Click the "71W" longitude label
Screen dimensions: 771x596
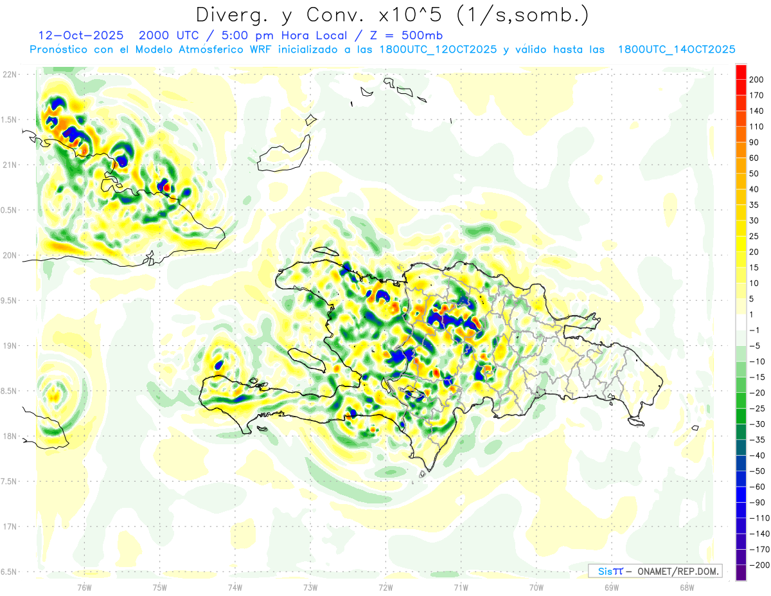pos(461,587)
